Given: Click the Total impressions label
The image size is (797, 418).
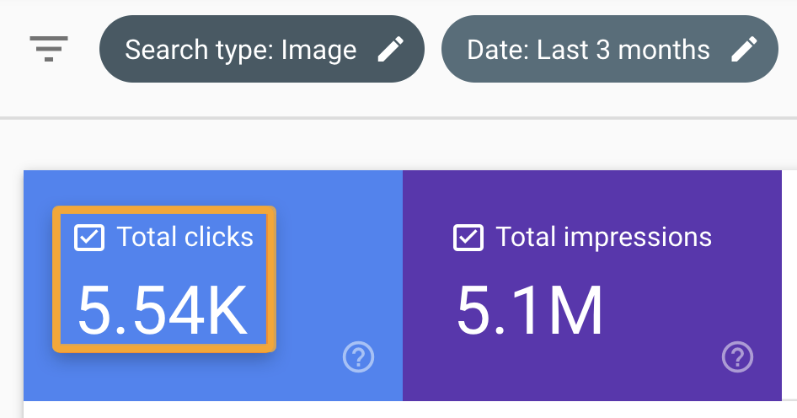Looking at the screenshot, I should 603,237.
